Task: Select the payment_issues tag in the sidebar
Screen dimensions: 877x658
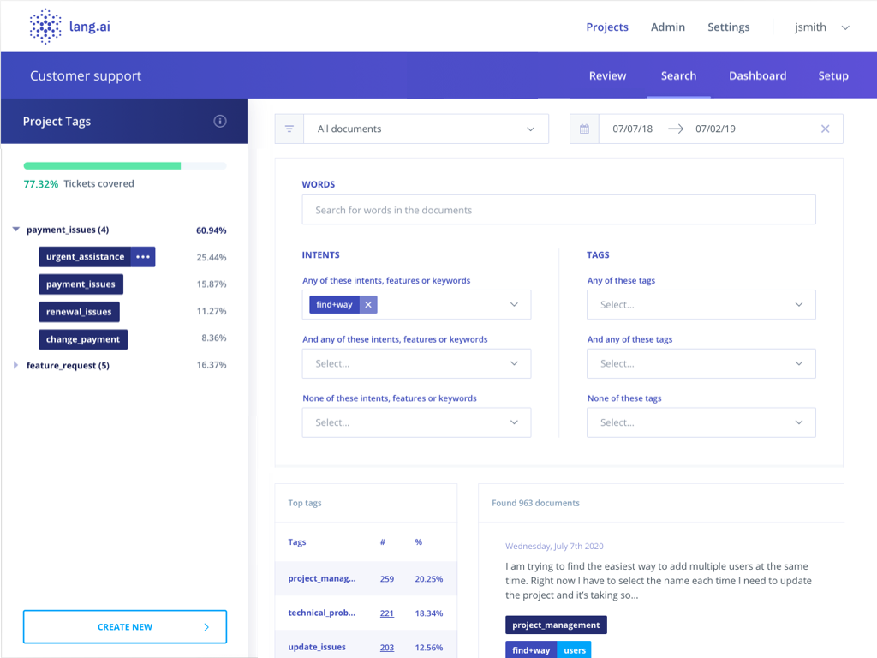Action: pyautogui.click(x=81, y=284)
